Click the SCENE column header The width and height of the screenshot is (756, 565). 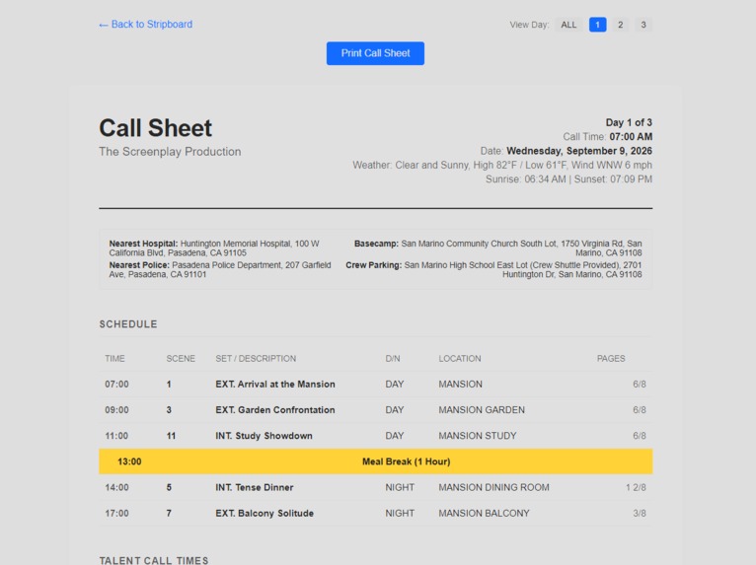coord(181,358)
